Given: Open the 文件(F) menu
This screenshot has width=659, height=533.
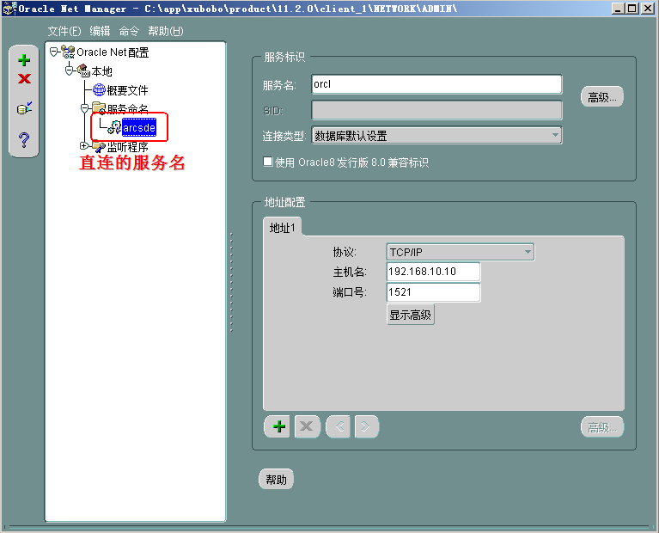Looking at the screenshot, I should (x=64, y=31).
